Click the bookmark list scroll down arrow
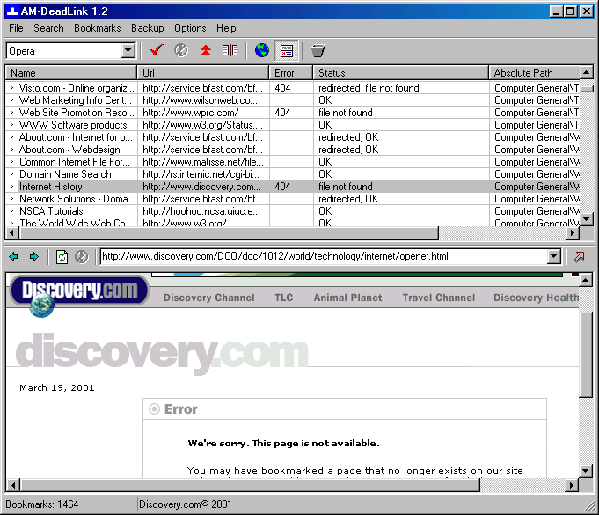The width and height of the screenshot is (599, 515). tap(587, 219)
